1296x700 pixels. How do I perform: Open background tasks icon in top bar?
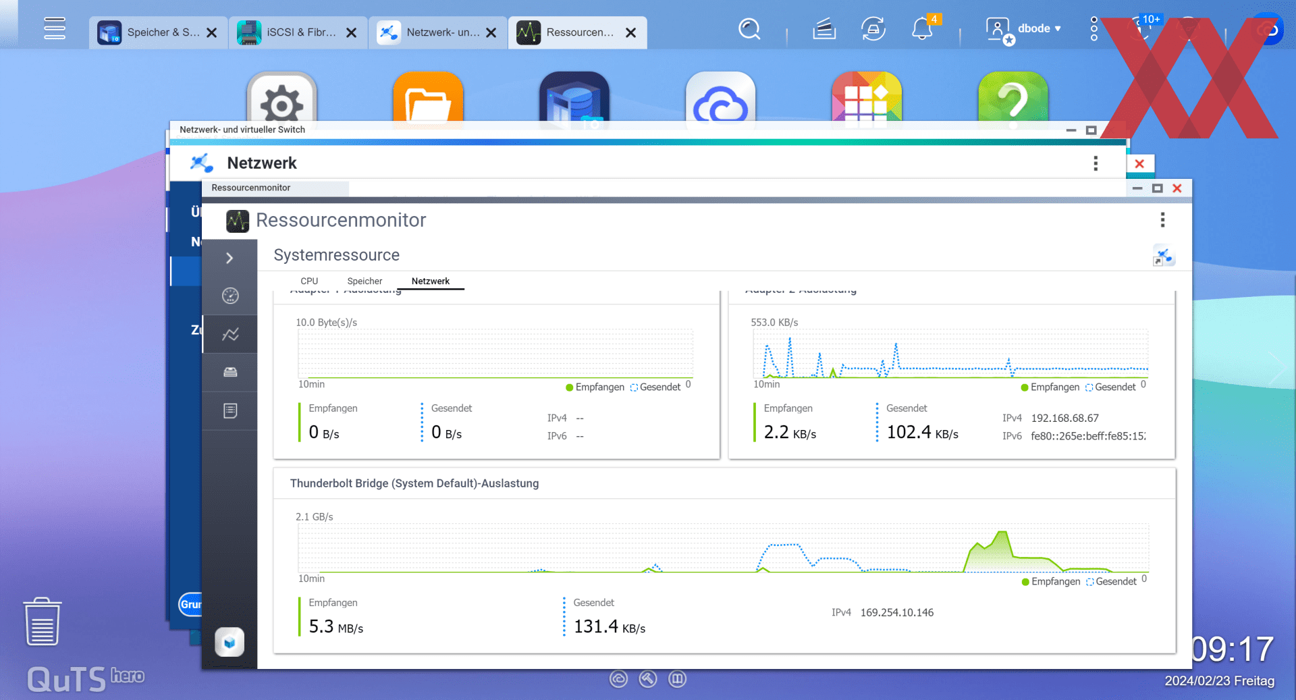point(824,29)
